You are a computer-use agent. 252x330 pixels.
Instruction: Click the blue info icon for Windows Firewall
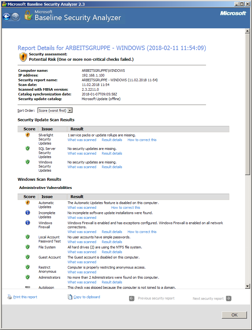point(27,223)
